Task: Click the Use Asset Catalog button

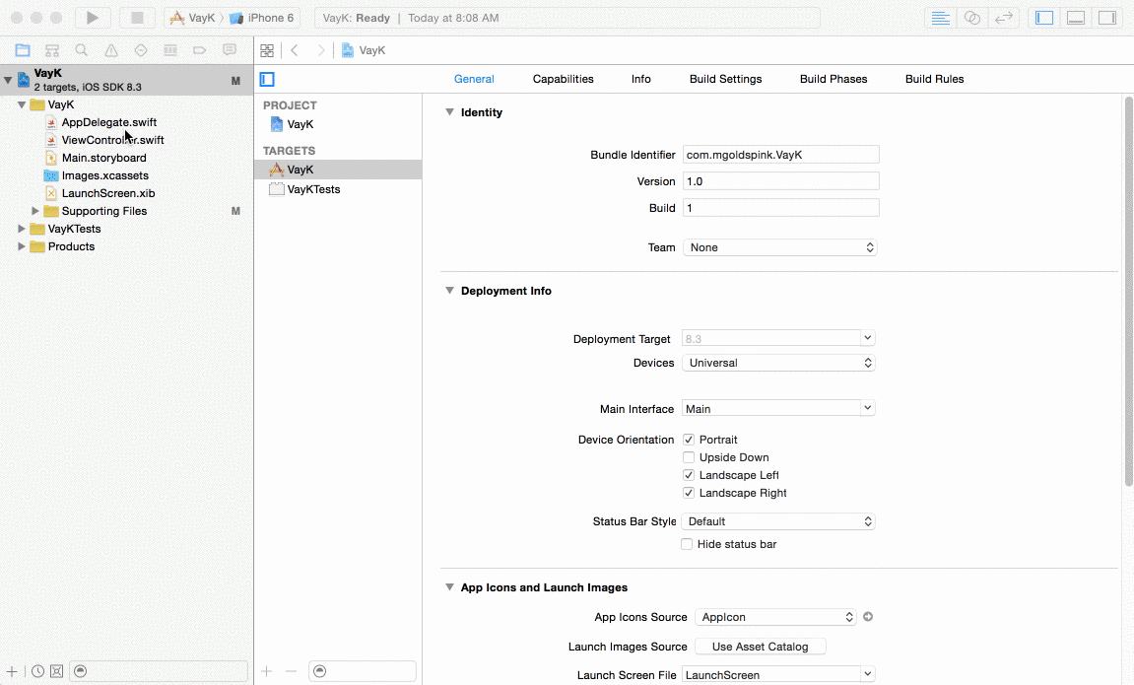Action: [x=760, y=647]
